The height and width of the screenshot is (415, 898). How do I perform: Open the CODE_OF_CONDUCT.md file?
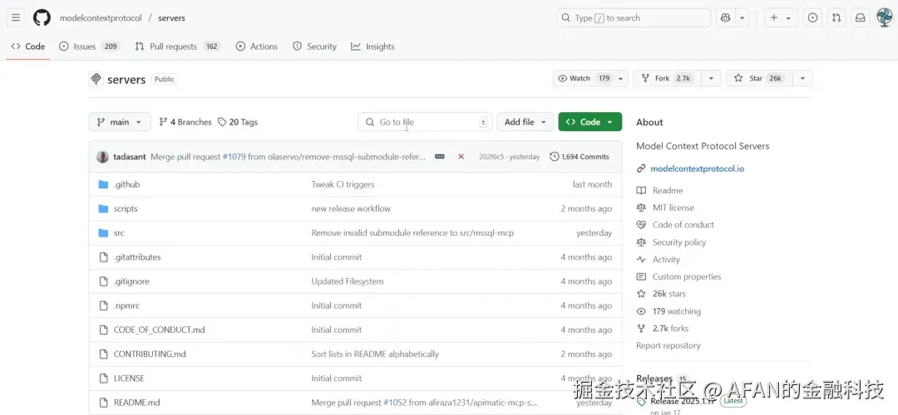[x=159, y=330]
